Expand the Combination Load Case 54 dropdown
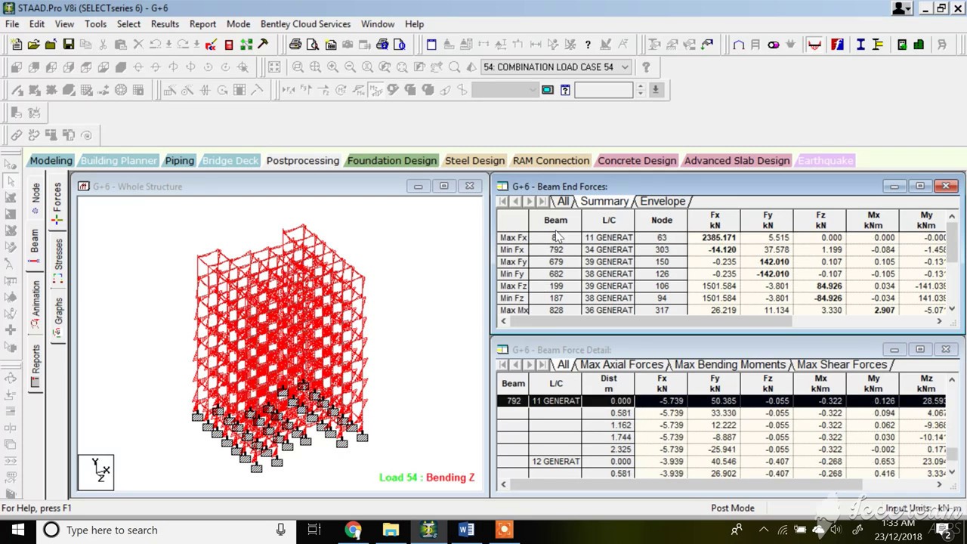967x544 pixels. pos(625,67)
